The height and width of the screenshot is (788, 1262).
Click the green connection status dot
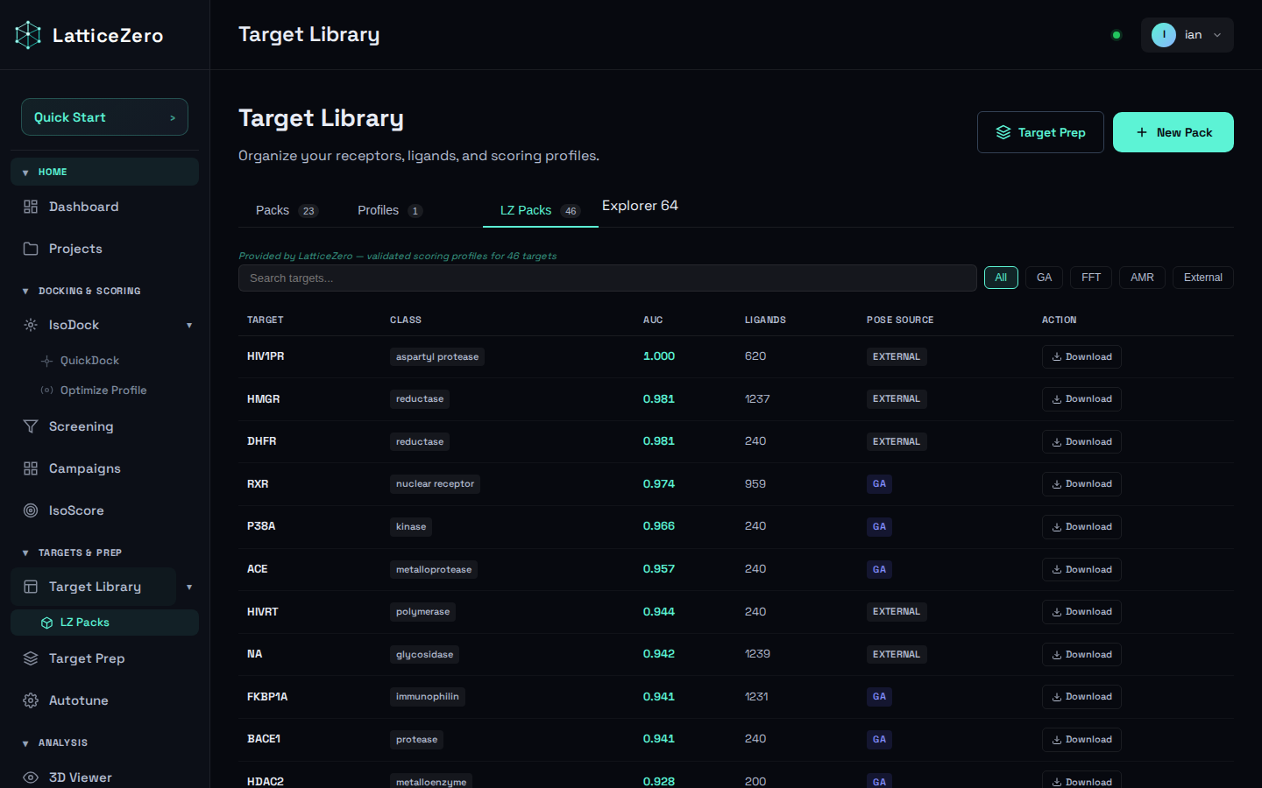[x=1117, y=35]
